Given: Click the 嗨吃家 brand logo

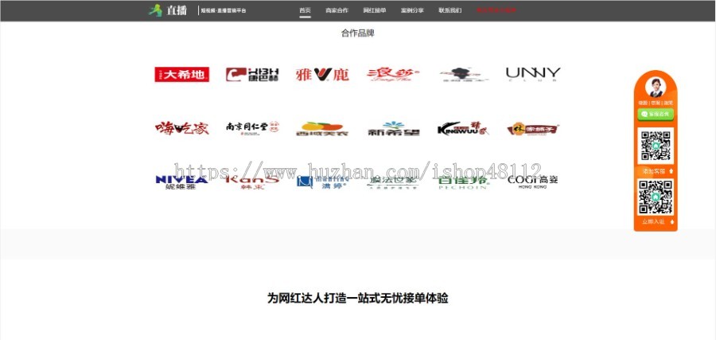Looking at the screenshot, I should pos(181,128).
